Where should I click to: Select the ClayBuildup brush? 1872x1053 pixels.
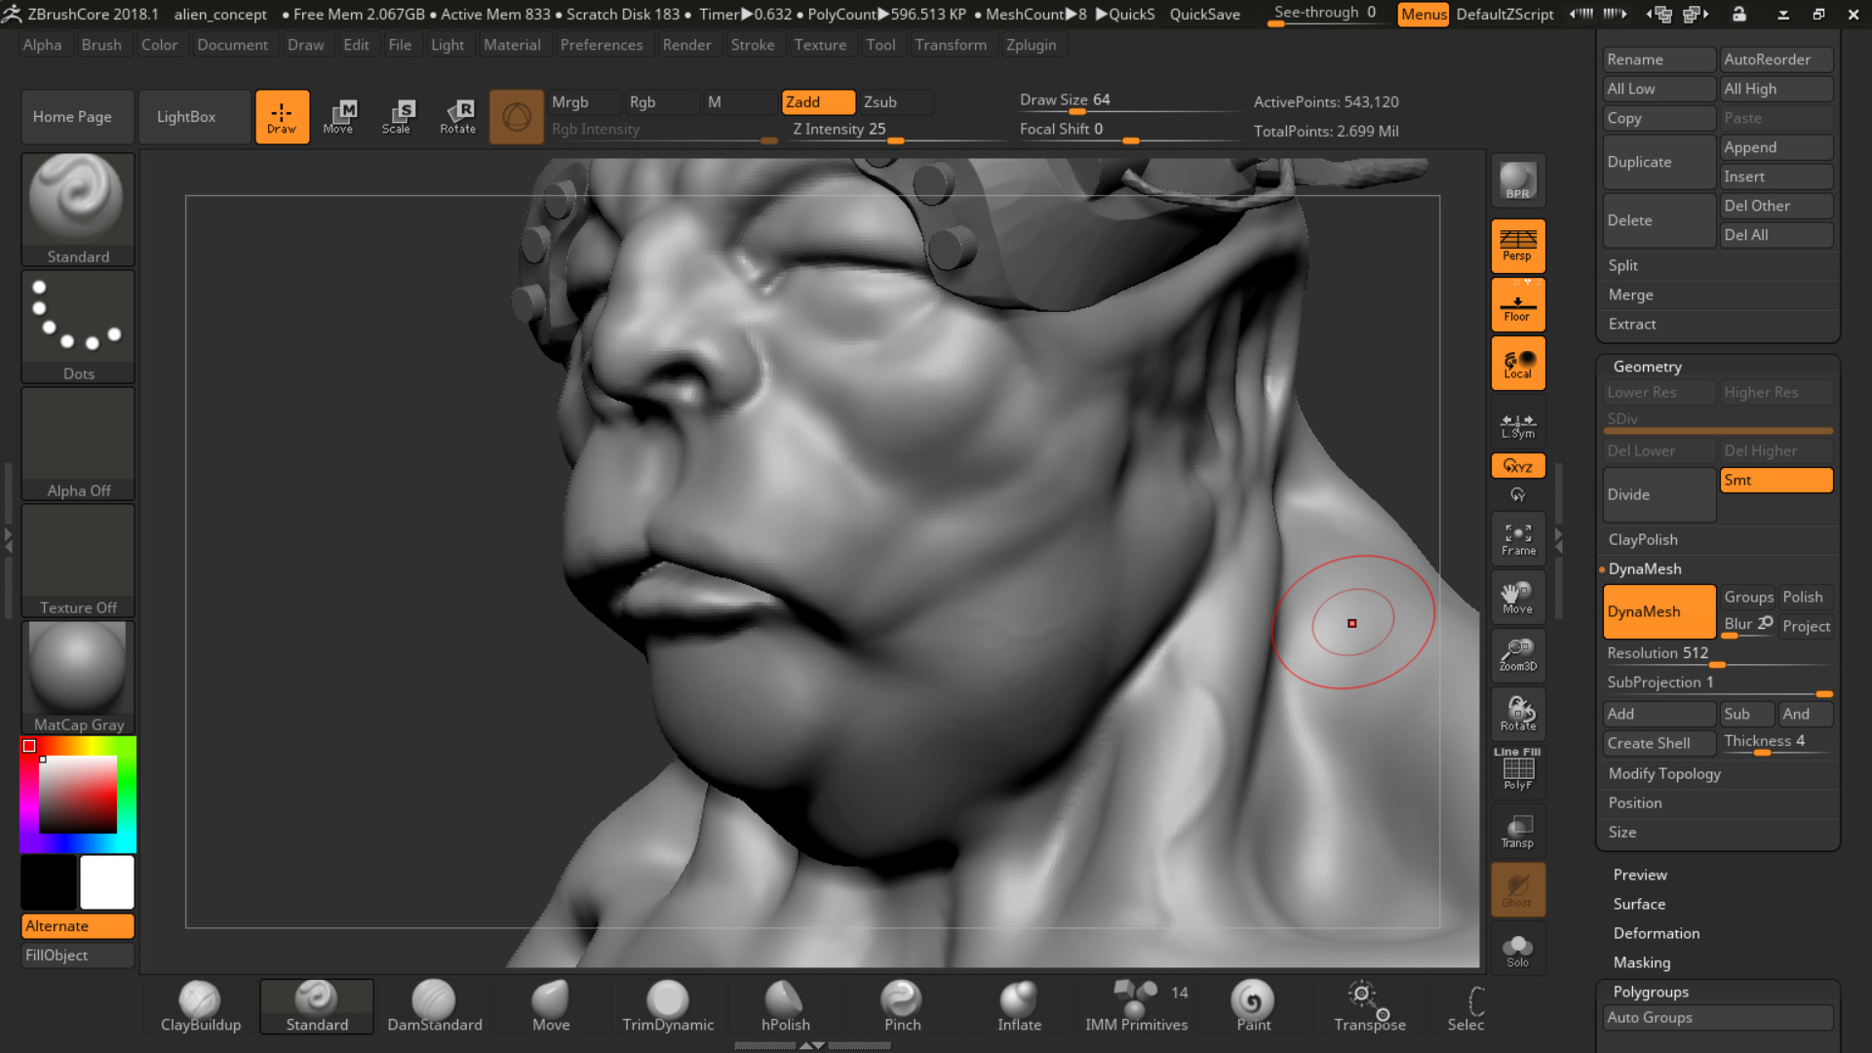click(x=200, y=1006)
